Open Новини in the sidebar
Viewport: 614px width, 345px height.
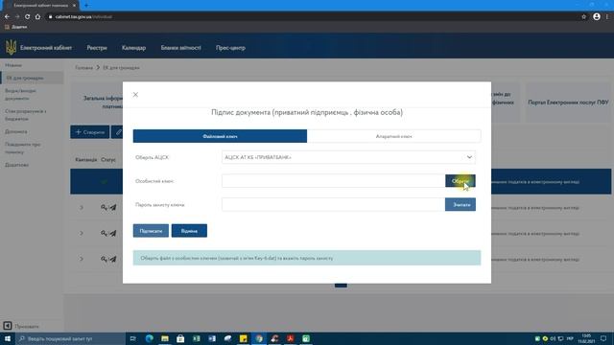(13, 65)
